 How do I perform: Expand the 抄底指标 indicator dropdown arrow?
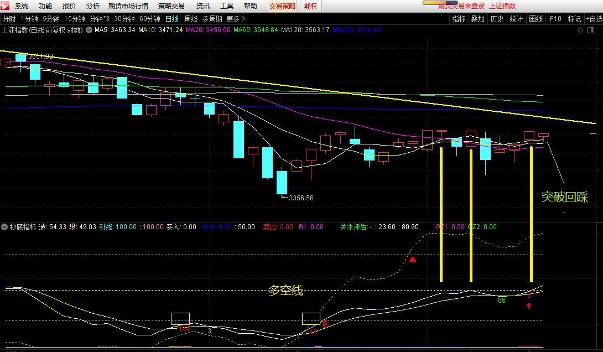(x=4, y=227)
